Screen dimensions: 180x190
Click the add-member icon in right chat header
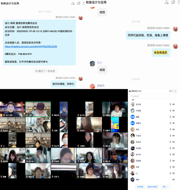point(167,2)
